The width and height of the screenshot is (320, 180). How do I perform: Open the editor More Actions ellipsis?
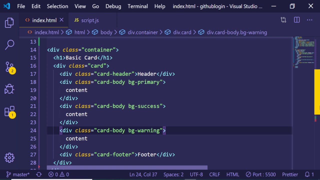point(309,20)
